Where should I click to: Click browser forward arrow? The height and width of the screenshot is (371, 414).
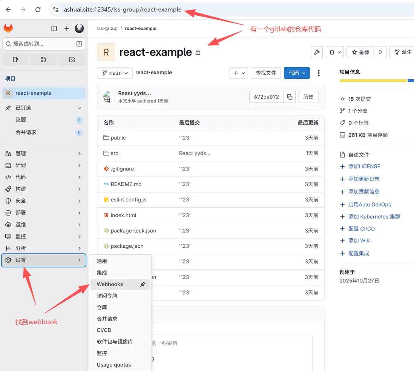[23, 9]
